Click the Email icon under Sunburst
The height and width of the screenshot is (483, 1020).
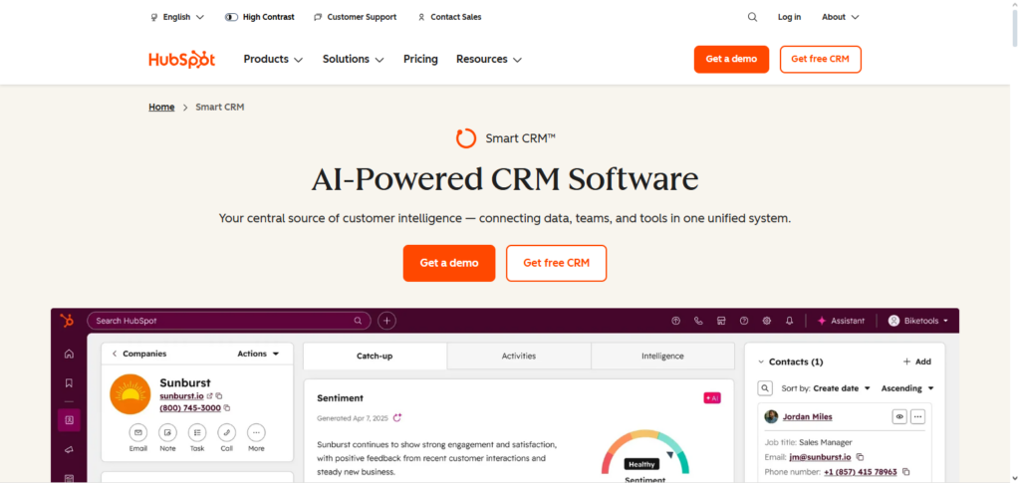click(137, 432)
